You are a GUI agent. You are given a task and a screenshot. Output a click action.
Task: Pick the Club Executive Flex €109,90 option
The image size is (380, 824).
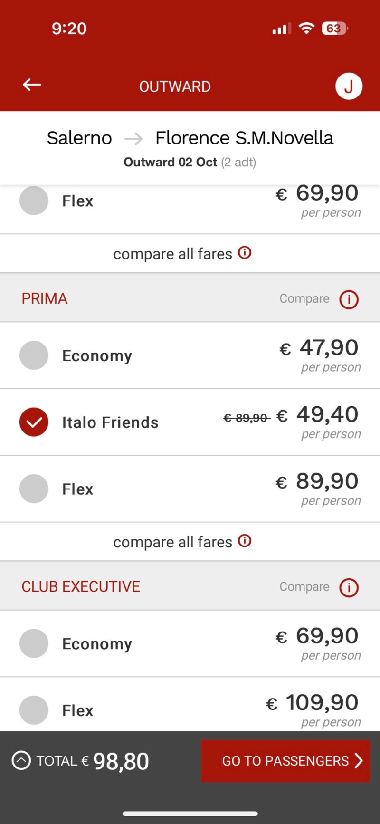[x=34, y=710]
